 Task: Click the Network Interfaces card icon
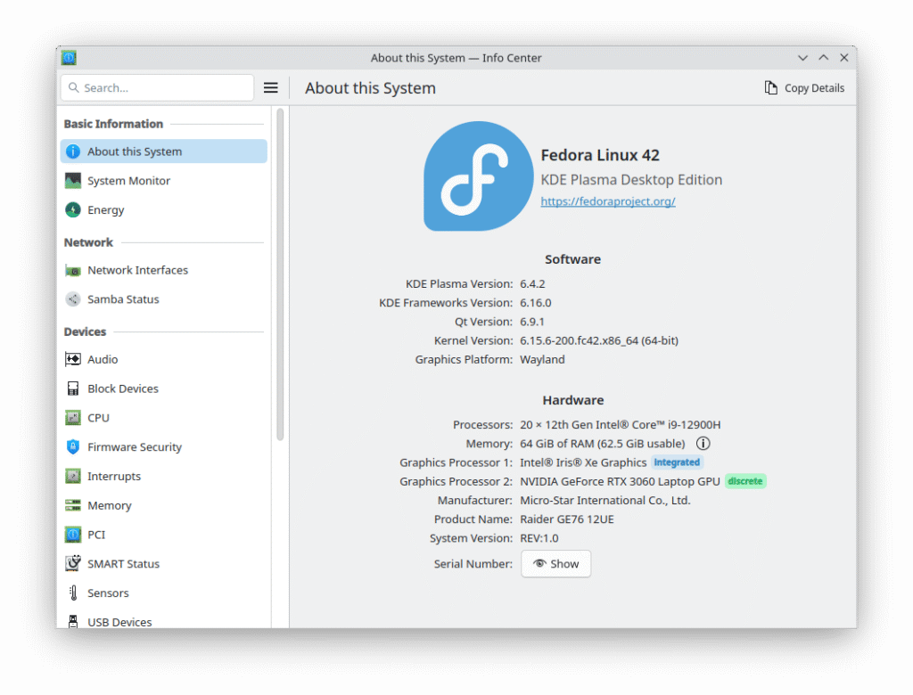point(73,270)
